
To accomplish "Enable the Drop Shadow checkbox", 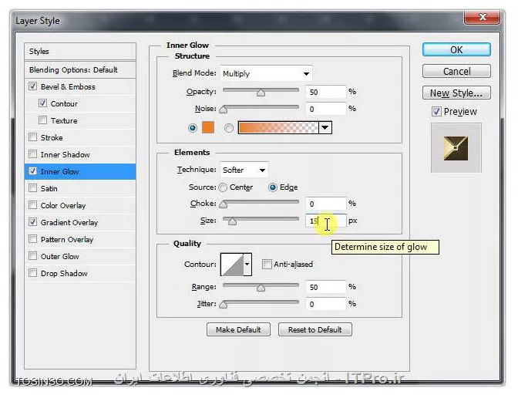I will (32, 273).
